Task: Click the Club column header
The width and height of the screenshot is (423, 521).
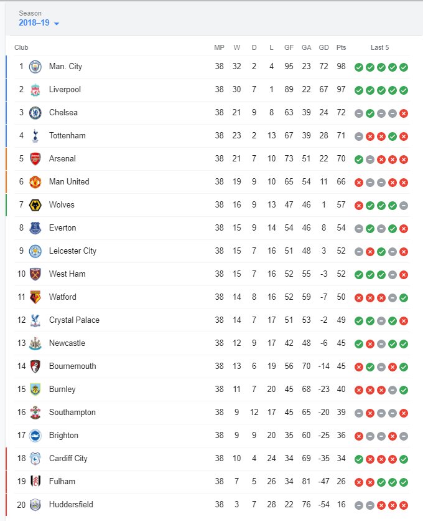Action: click(21, 47)
